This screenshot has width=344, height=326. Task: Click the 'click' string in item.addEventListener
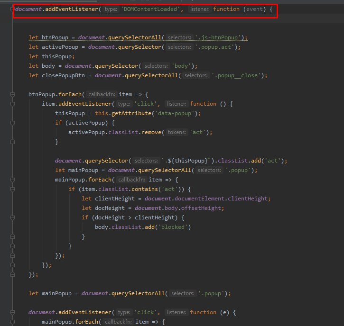[x=146, y=104]
